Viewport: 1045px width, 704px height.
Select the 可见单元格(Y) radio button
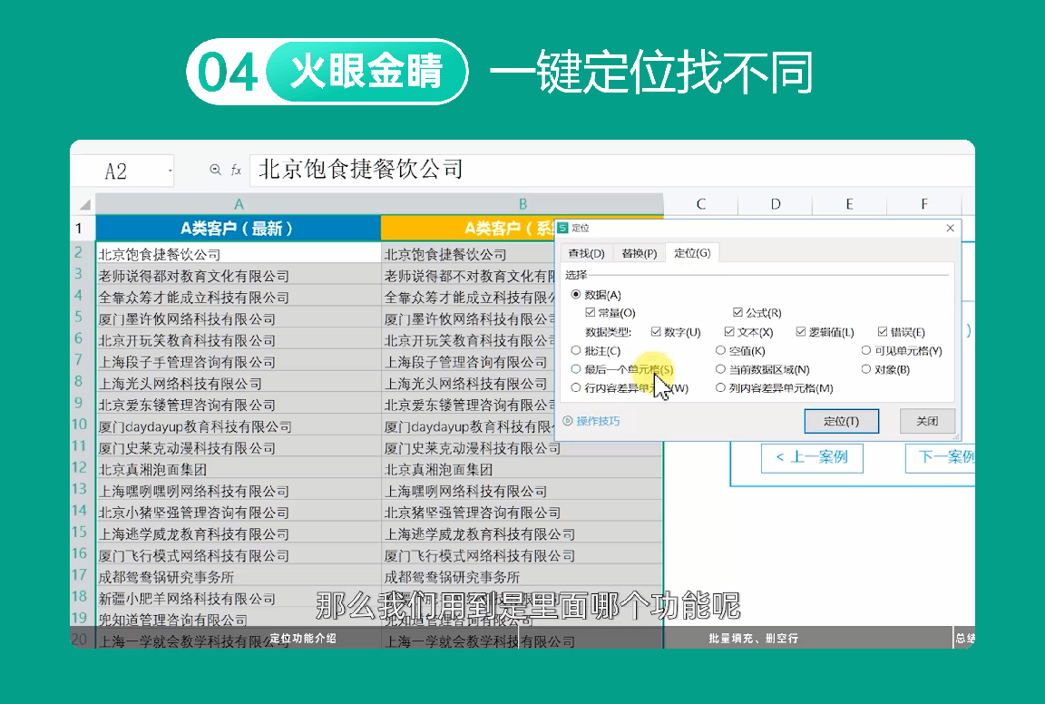tap(865, 351)
